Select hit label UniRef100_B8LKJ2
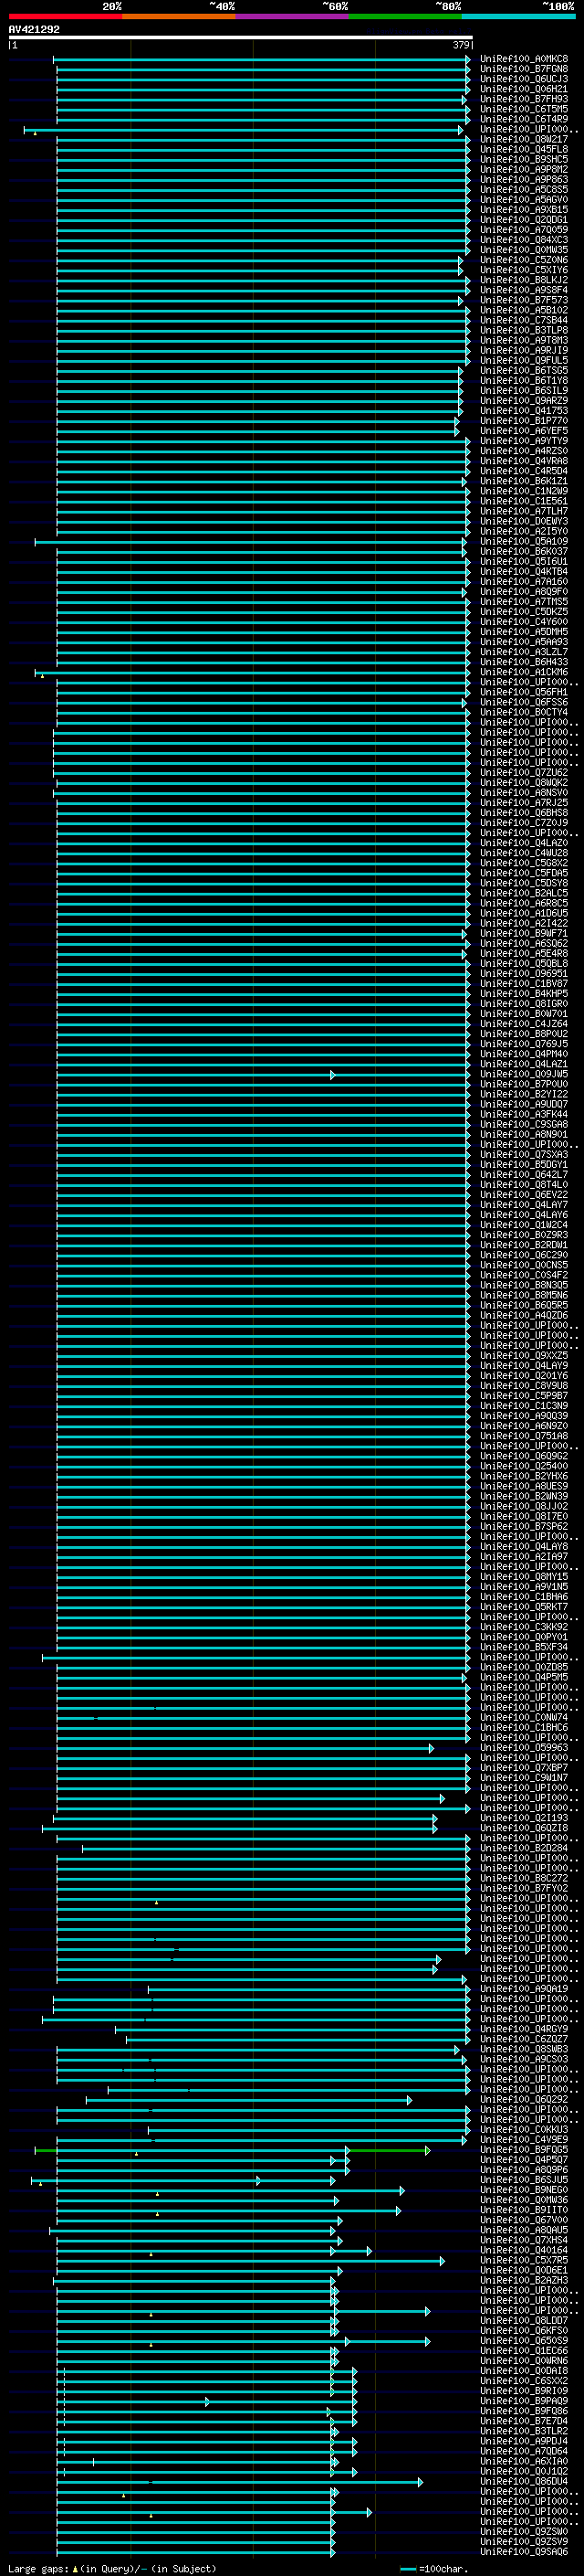The width and height of the screenshot is (584, 2576). tap(524, 280)
